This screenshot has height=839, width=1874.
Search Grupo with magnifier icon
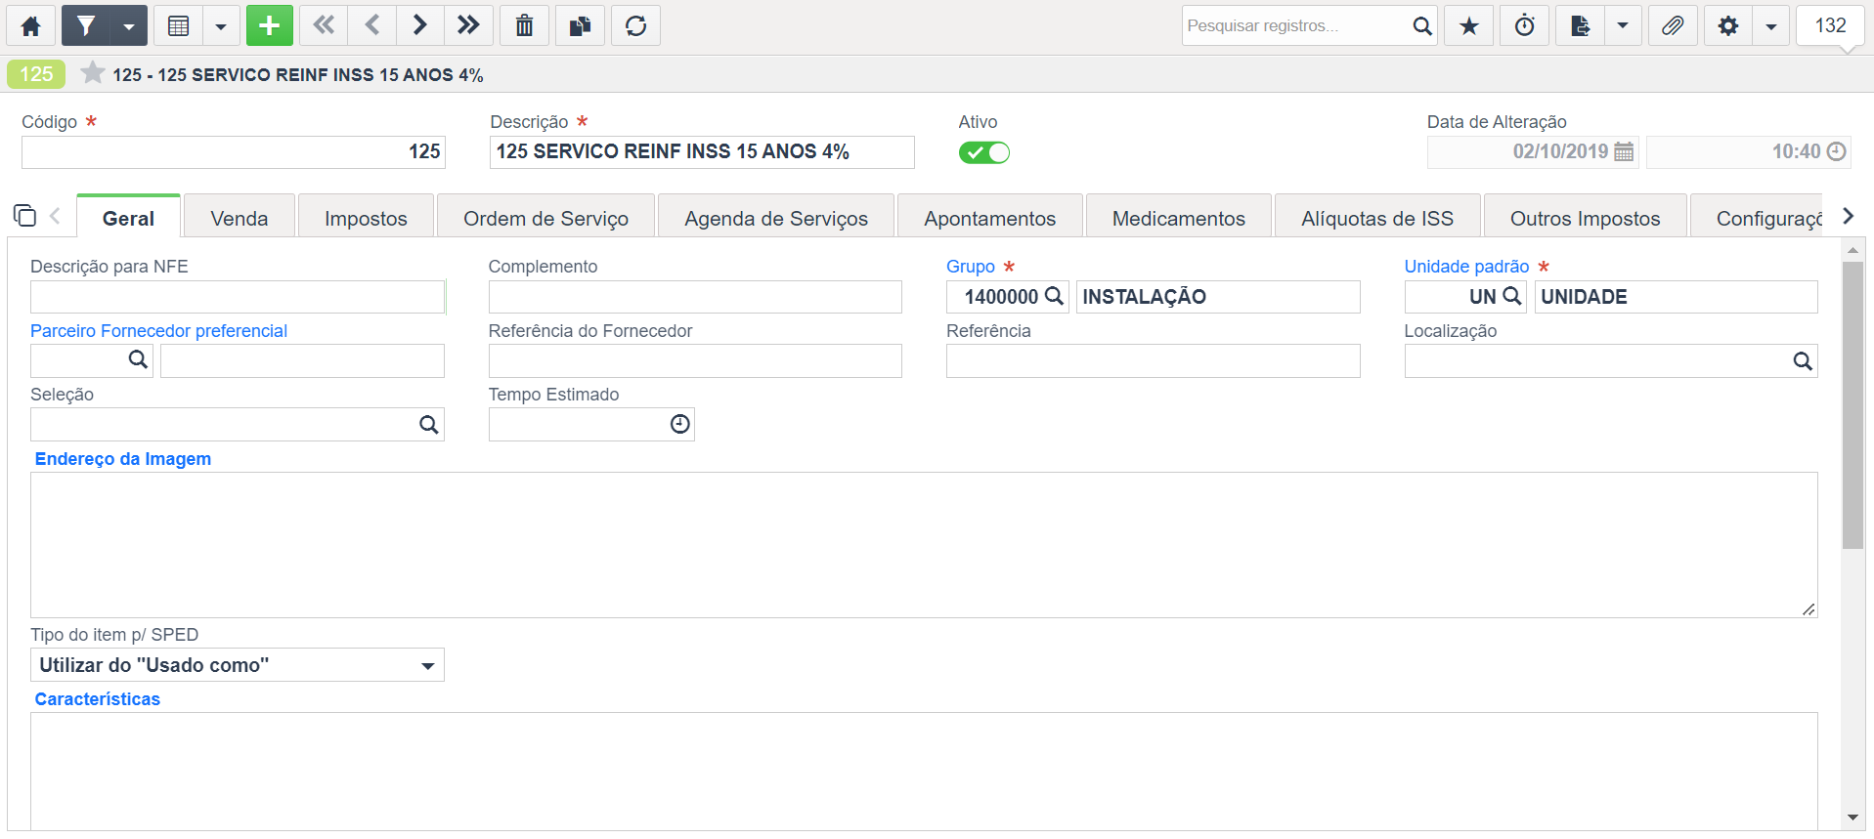click(1054, 296)
